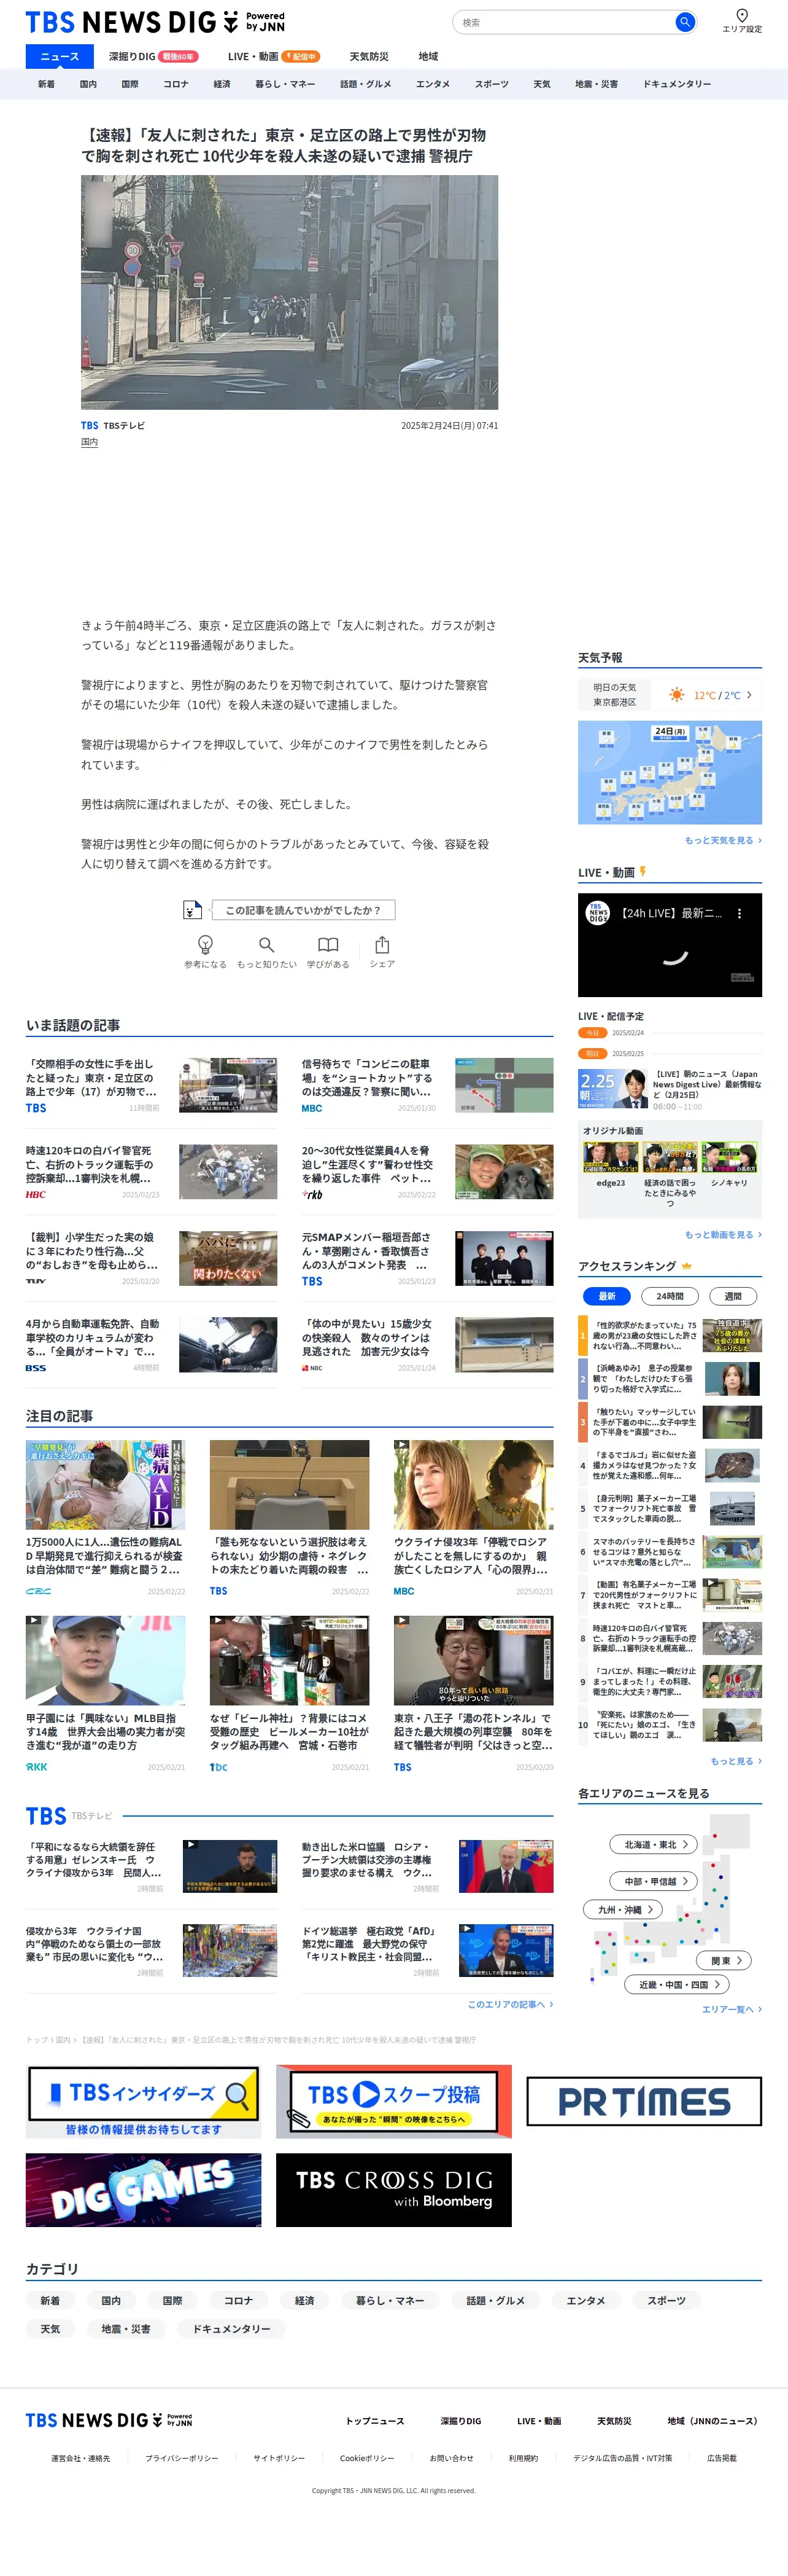788x2576 pixels.
Task: Open the DIG GAMES banner
Action: (x=144, y=2191)
